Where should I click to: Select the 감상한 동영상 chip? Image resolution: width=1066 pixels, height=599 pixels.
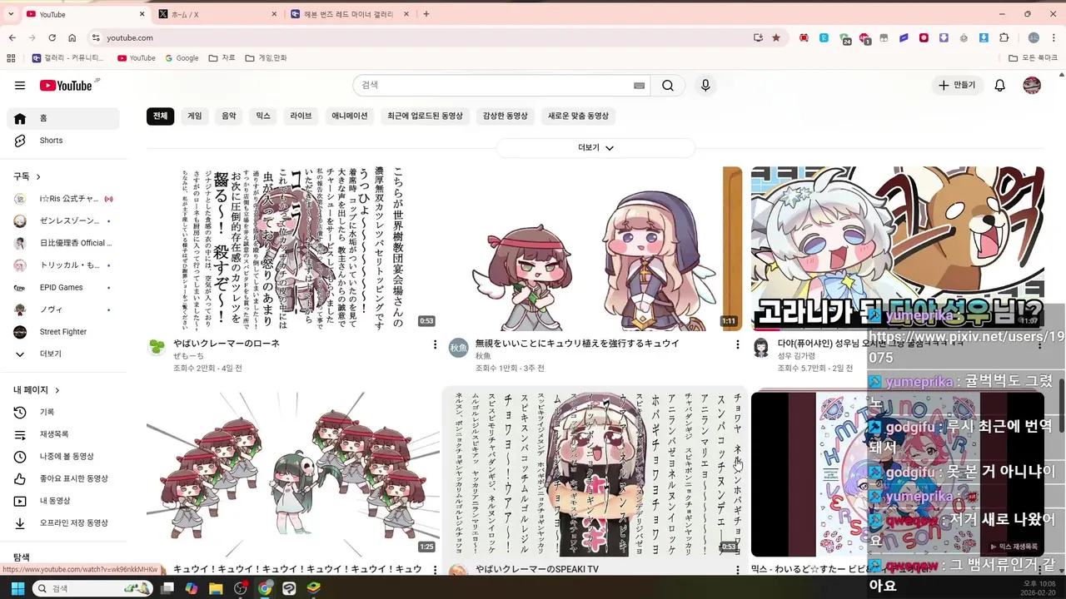506,116
